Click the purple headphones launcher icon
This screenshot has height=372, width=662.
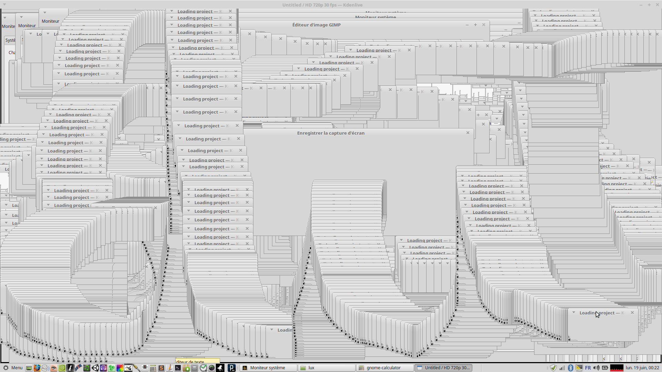tap(103, 368)
